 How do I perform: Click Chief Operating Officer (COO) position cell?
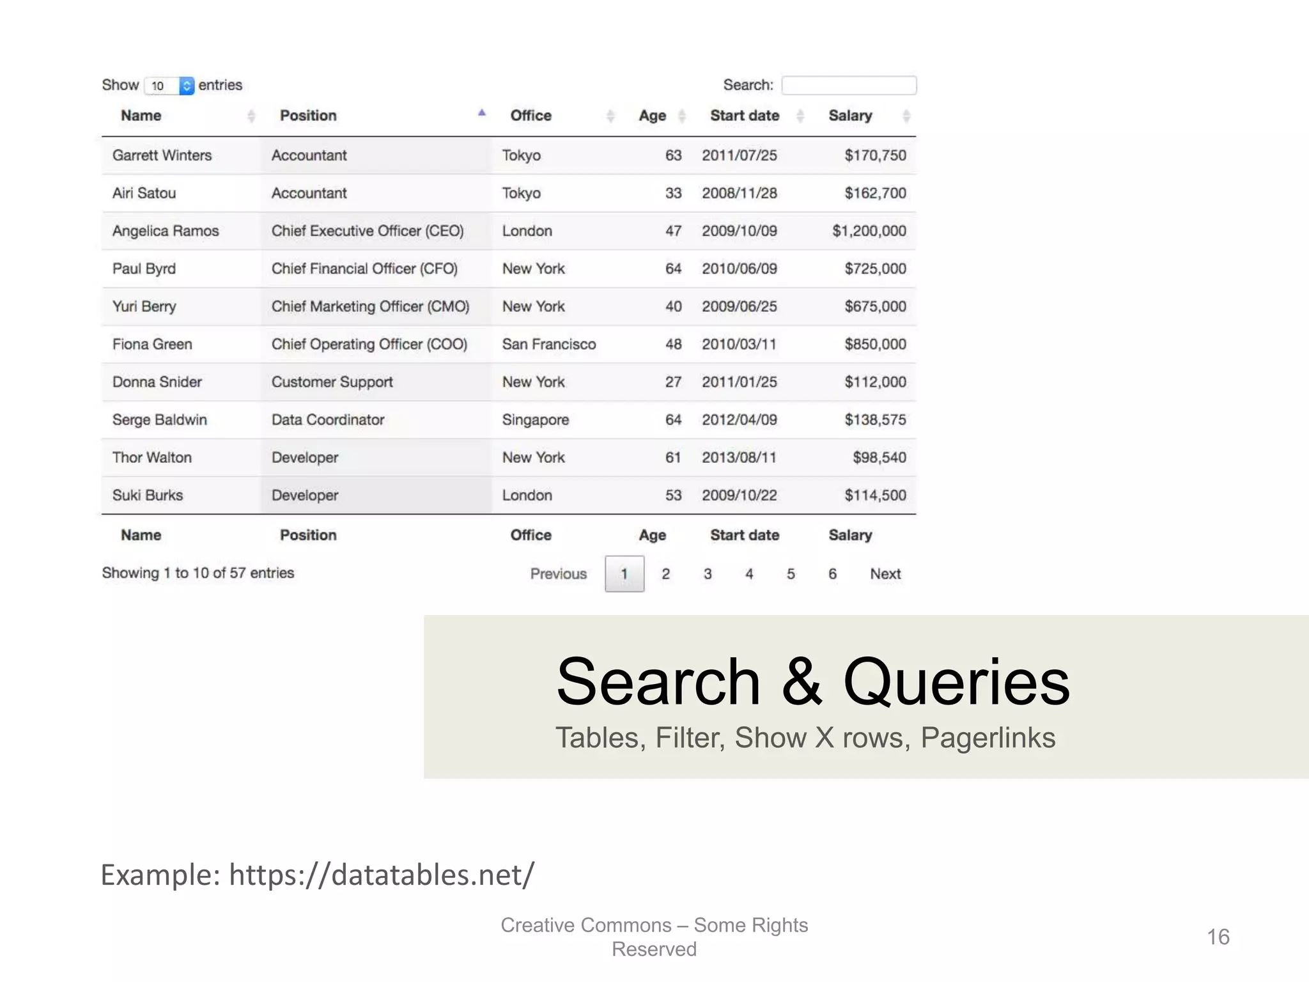(369, 344)
